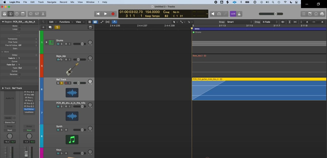Expand the Track: Ref Track section

3,88
